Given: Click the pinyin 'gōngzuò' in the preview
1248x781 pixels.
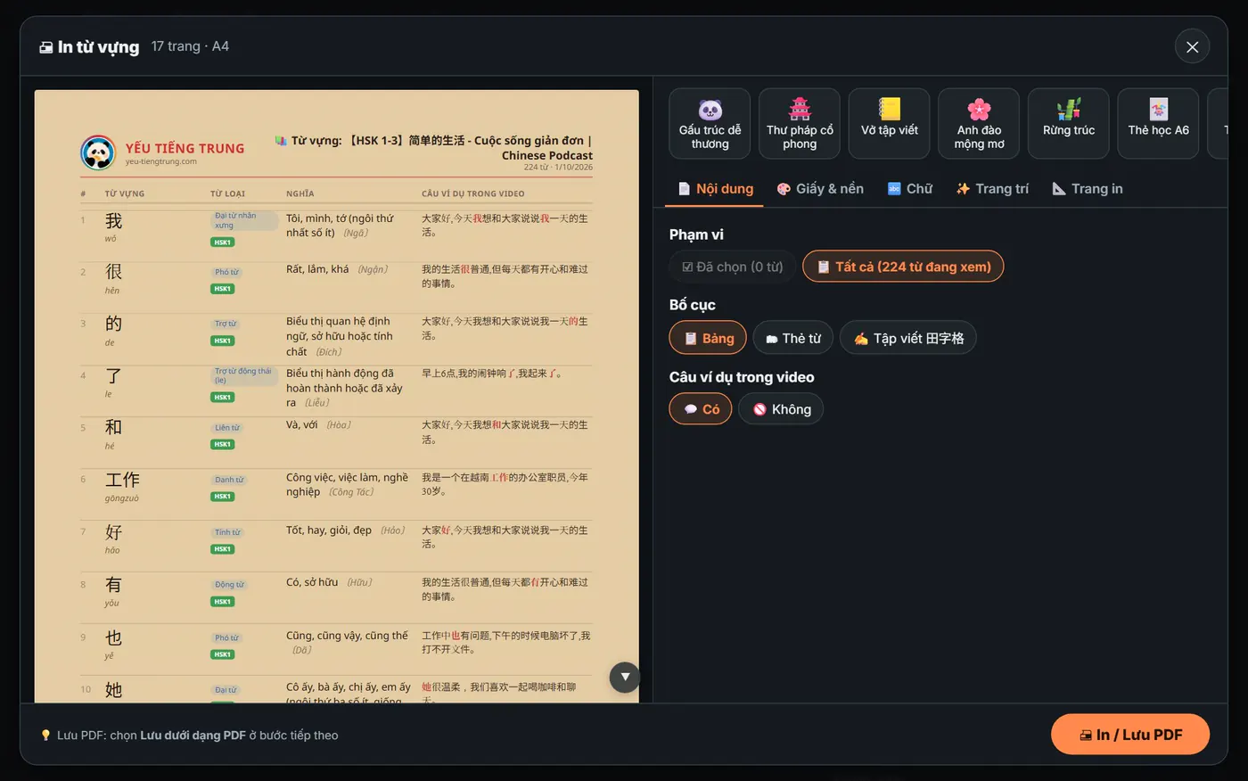Looking at the screenshot, I should coord(122,498).
